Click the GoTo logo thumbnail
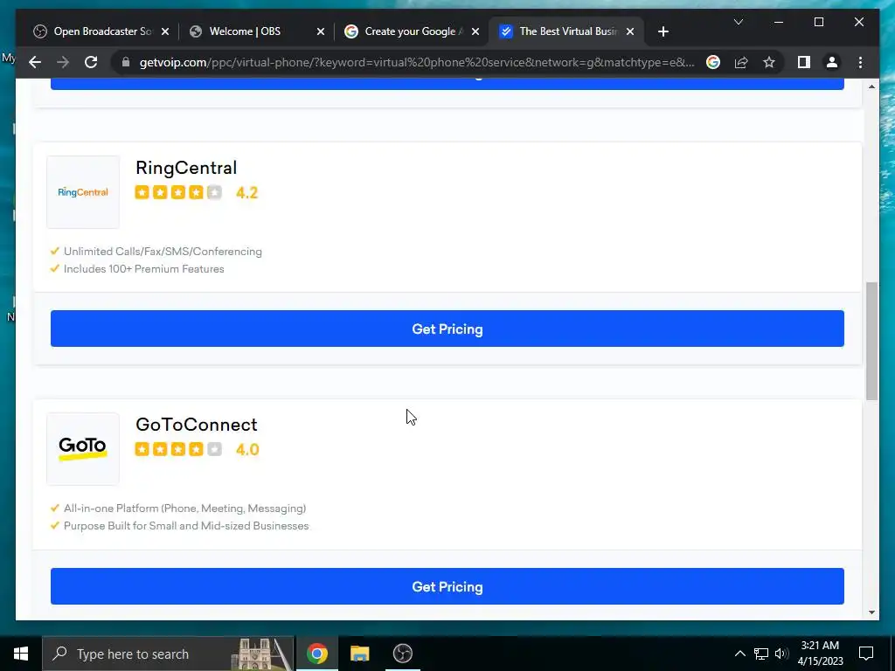895x671 pixels. [83, 449]
